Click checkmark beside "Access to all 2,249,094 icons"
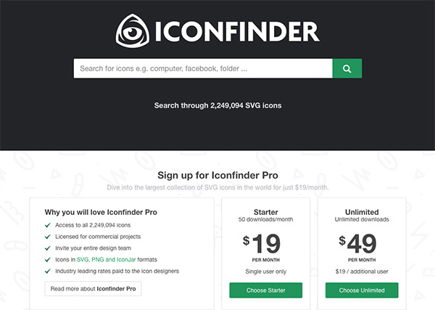 pos(48,225)
